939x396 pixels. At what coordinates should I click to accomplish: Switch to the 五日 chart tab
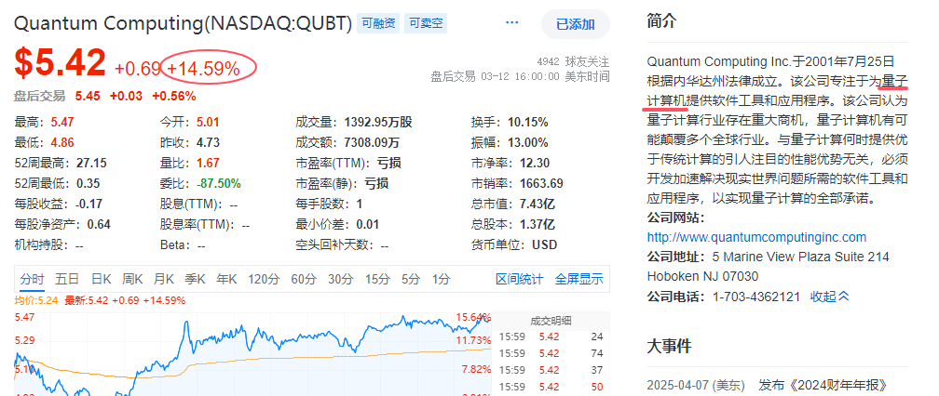[67, 279]
